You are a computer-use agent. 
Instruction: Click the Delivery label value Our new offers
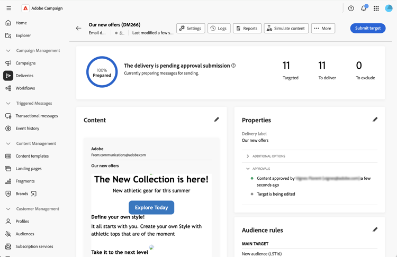[255, 140]
